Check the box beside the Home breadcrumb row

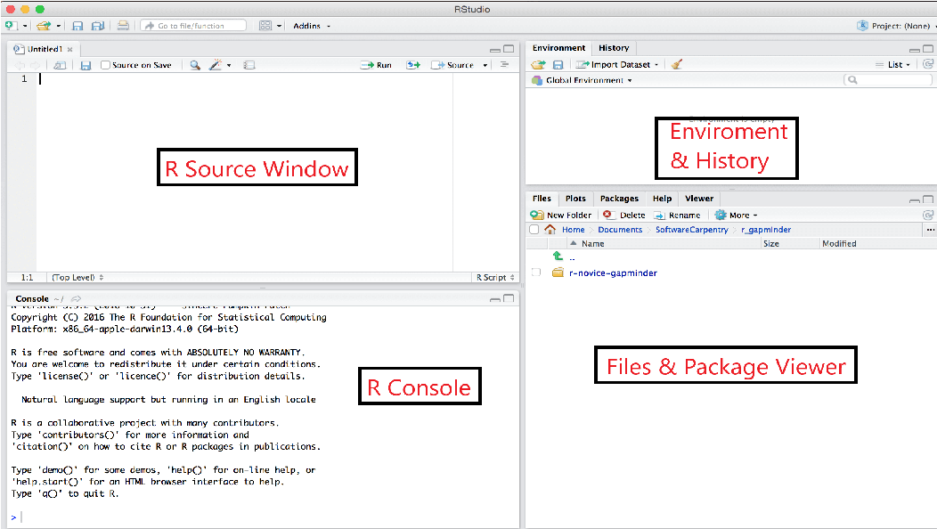pyautogui.click(x=534, y=230)
